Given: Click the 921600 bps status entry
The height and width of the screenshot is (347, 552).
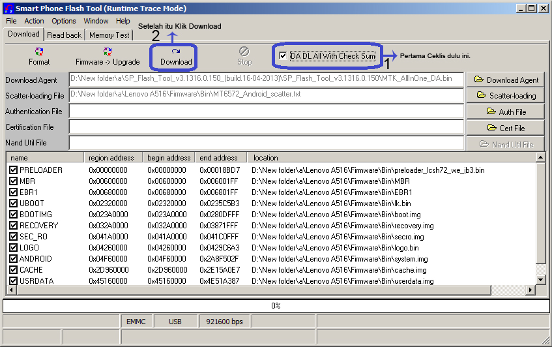Looking at the screenshot, I should [224, 322].
